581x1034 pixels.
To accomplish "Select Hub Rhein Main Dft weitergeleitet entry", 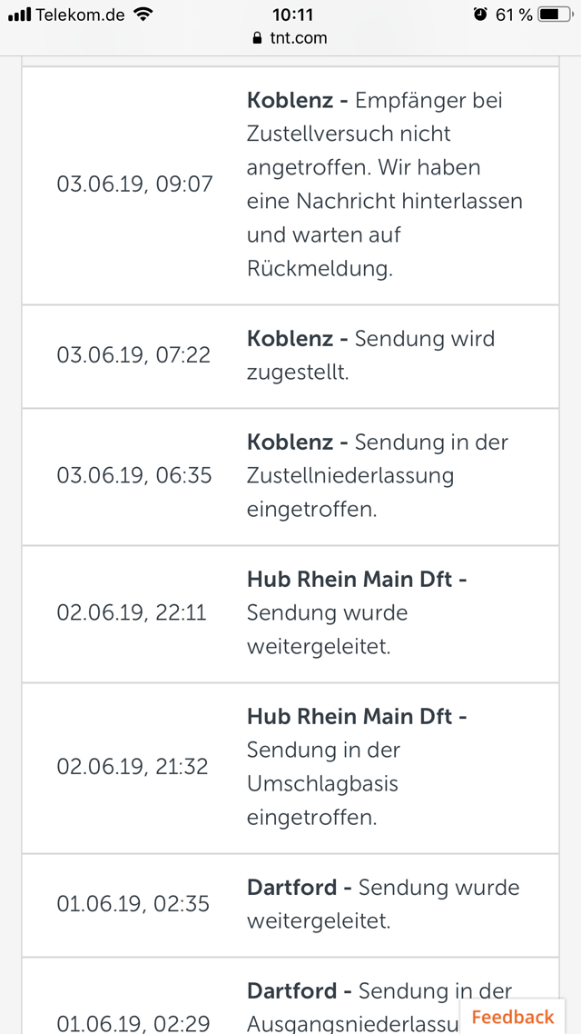I will click(x=357, y=613).
